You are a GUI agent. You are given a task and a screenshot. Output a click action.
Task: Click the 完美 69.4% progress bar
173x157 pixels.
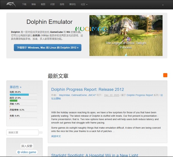(x=23, y=95)
